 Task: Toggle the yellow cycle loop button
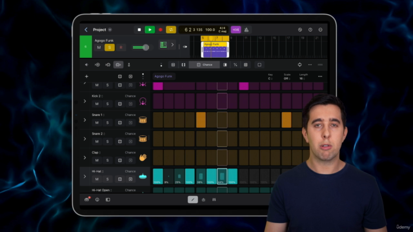pos(170,30)
